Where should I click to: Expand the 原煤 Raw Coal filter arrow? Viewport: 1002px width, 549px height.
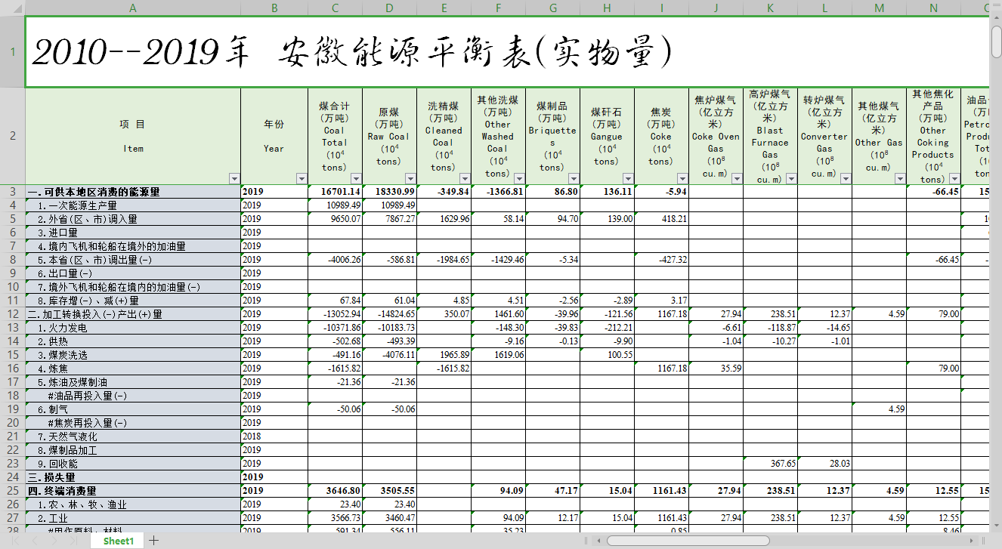[x=410, y=179]
